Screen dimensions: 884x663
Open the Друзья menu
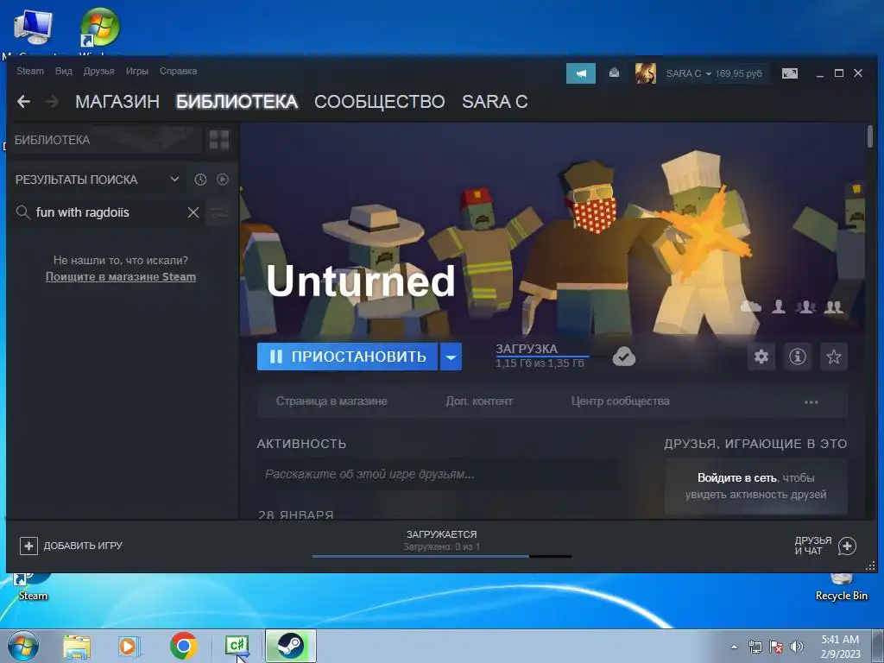[x=98, y=71]
